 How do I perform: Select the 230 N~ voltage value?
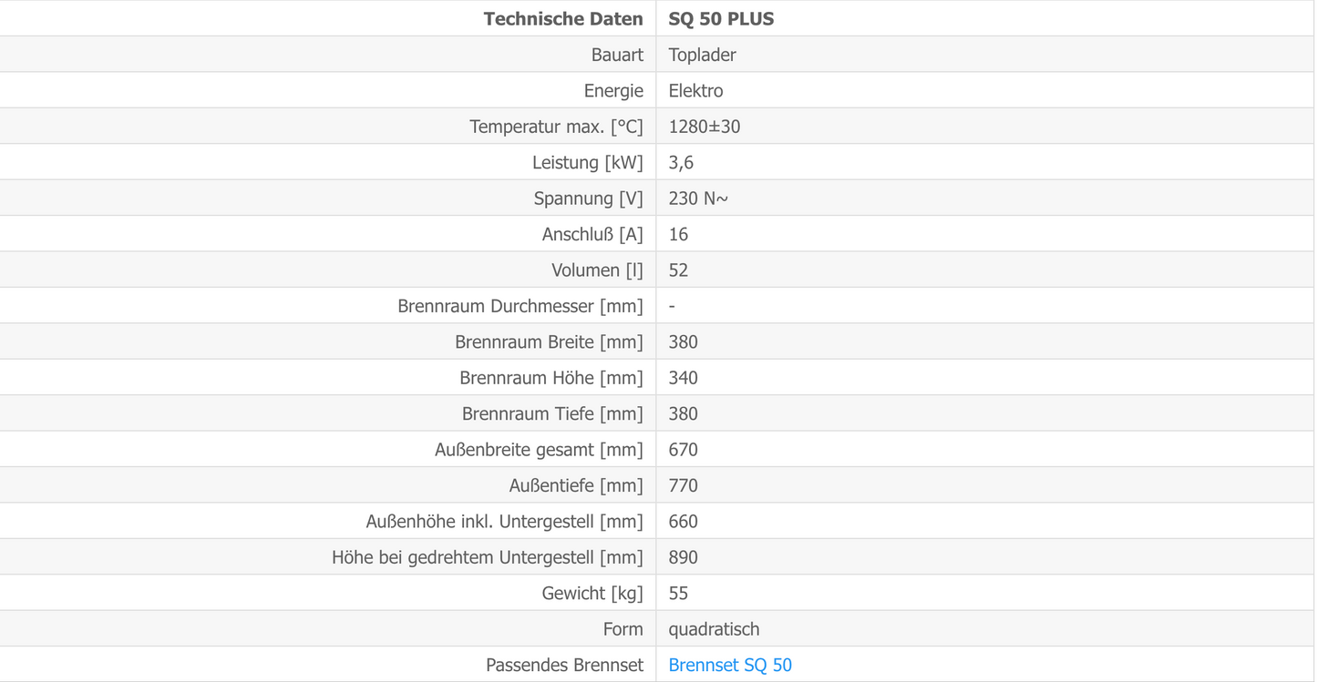(x=698, y=198)
